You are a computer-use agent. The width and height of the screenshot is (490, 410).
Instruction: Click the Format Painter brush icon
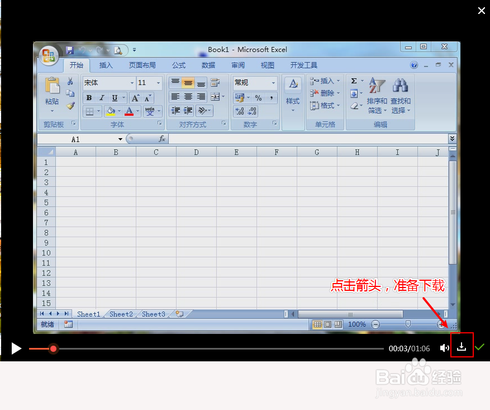click(70, 106)
